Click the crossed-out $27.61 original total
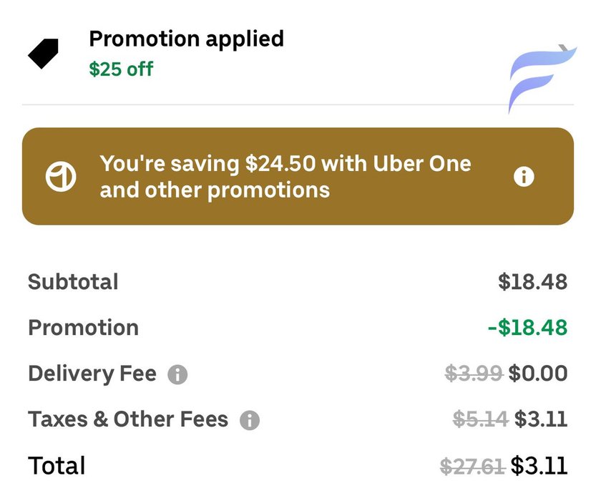 472,467
